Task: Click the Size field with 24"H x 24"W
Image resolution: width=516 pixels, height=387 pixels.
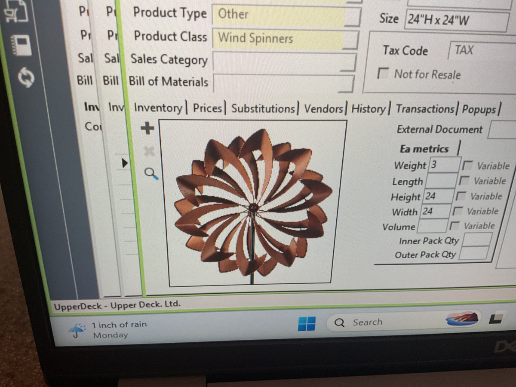Action: [x=456, y=21]
